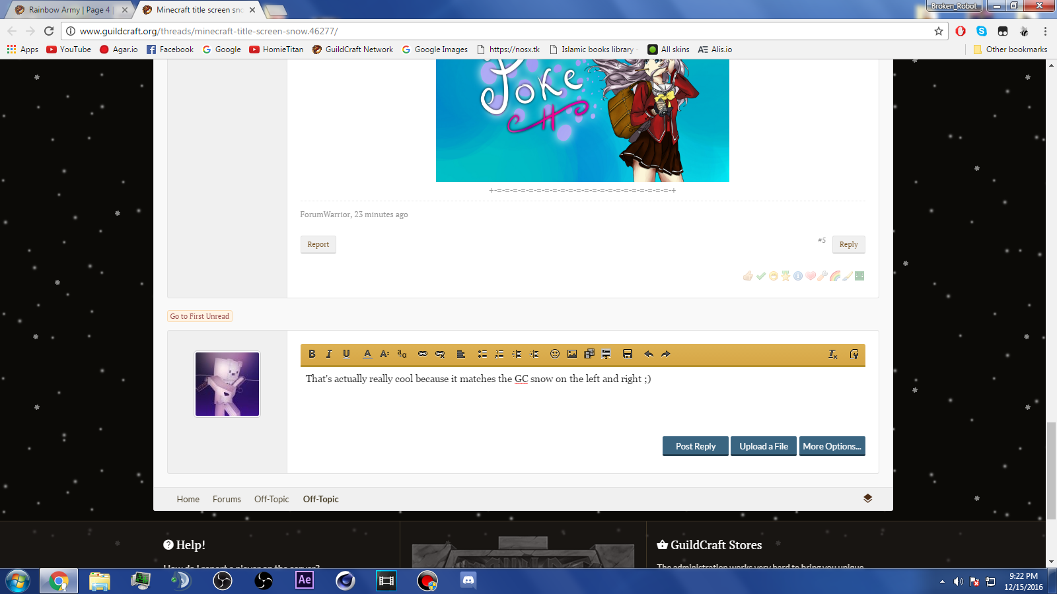Rate the post with the laughing Funny icon

pos(774,276)
